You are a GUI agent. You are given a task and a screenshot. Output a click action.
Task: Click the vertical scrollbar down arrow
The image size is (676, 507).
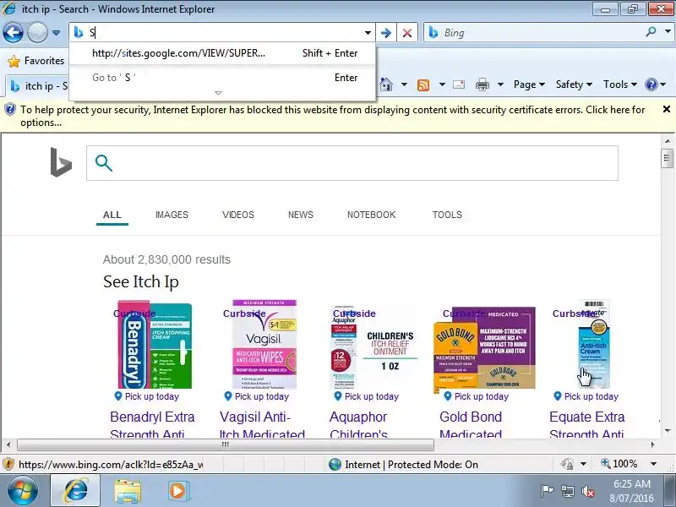tap(667, 430)
